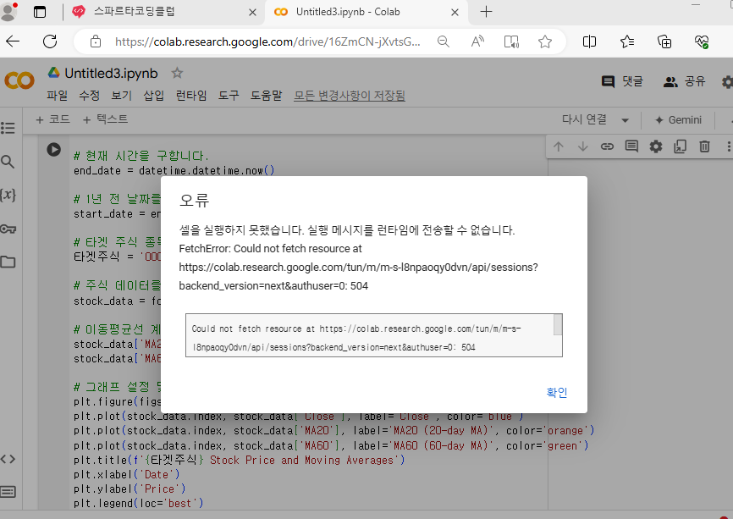The height and width of the screenshot is (519, 733).
Task: Star the notebook in Drive
Action: pyautogui.click(x=177, y=73)
